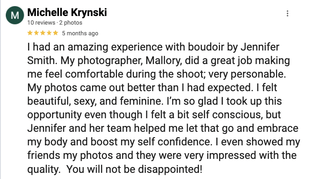318x179 pixels.
Task: Click the "5 months ago" timestamp
Action: click(x=80, y=33)
